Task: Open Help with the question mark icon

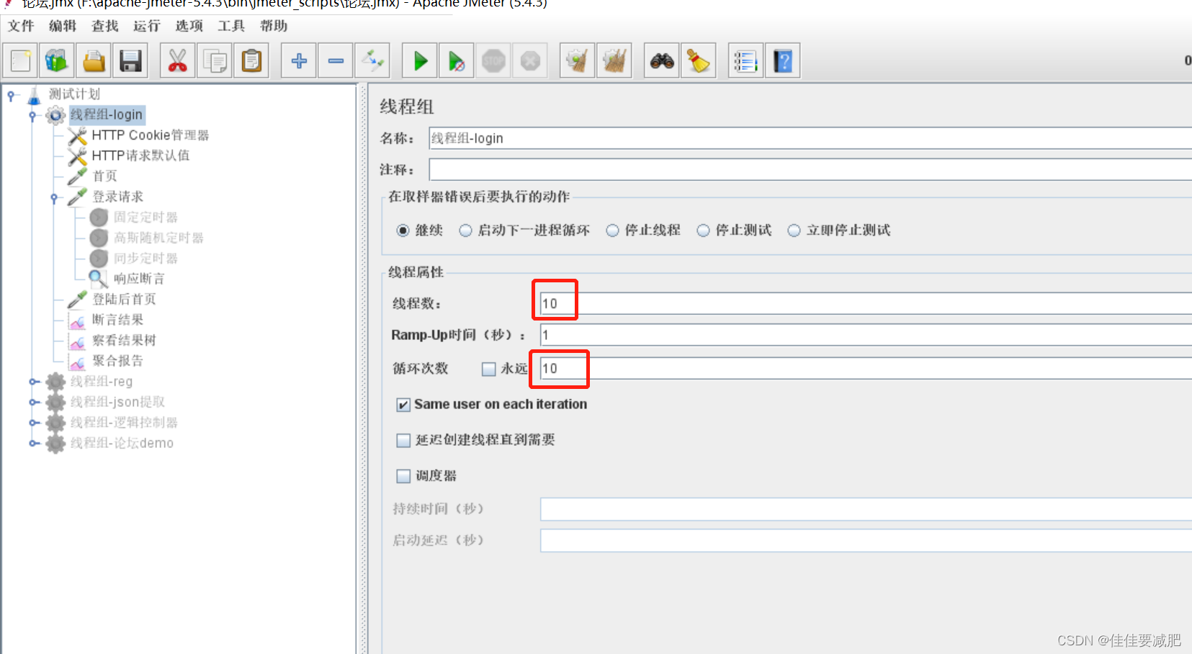Action: tap(783, 61)
